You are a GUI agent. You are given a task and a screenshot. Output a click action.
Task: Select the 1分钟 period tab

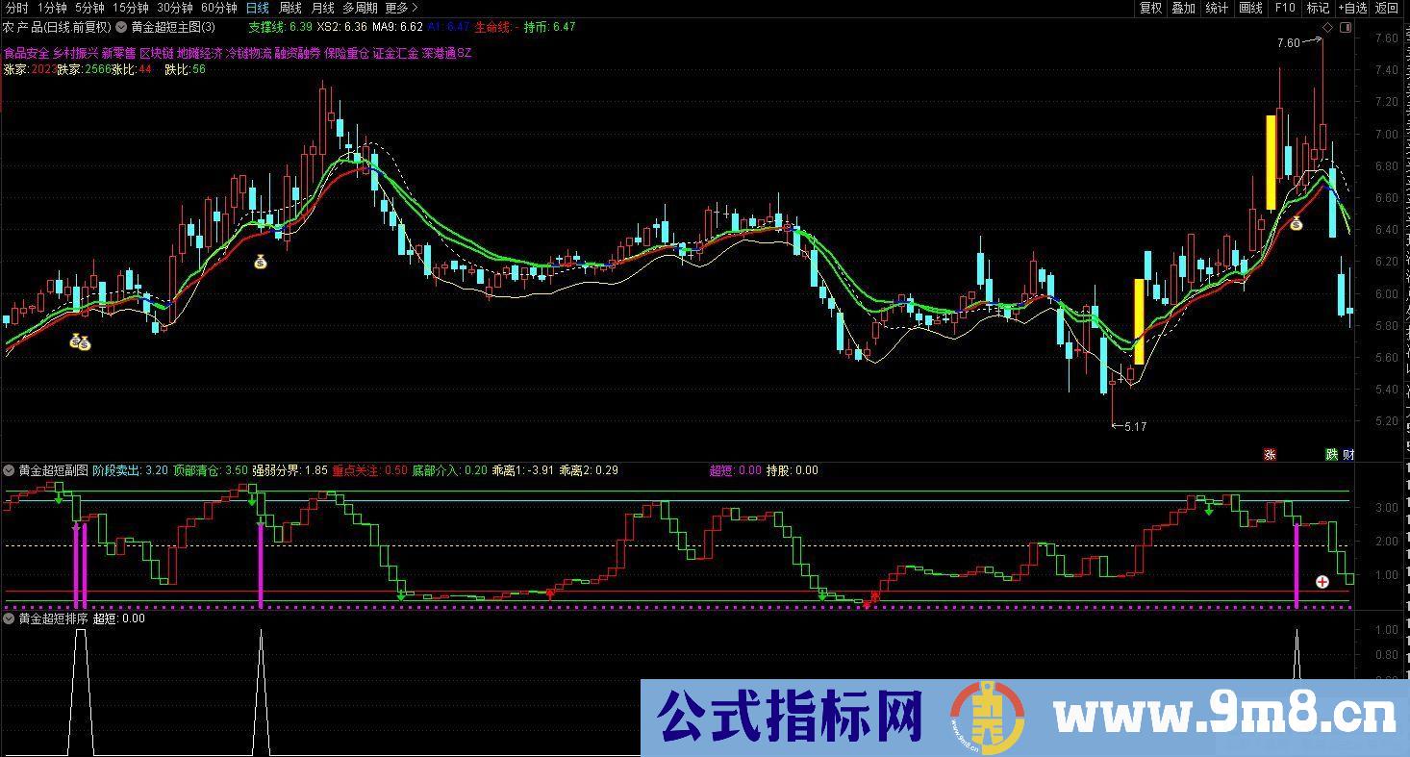coord(52,8)
